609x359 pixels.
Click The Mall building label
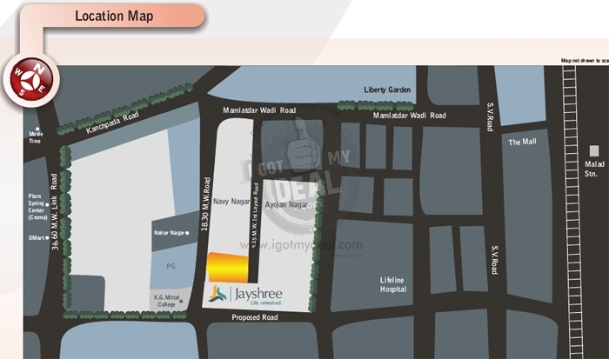(x=524, y=142)
